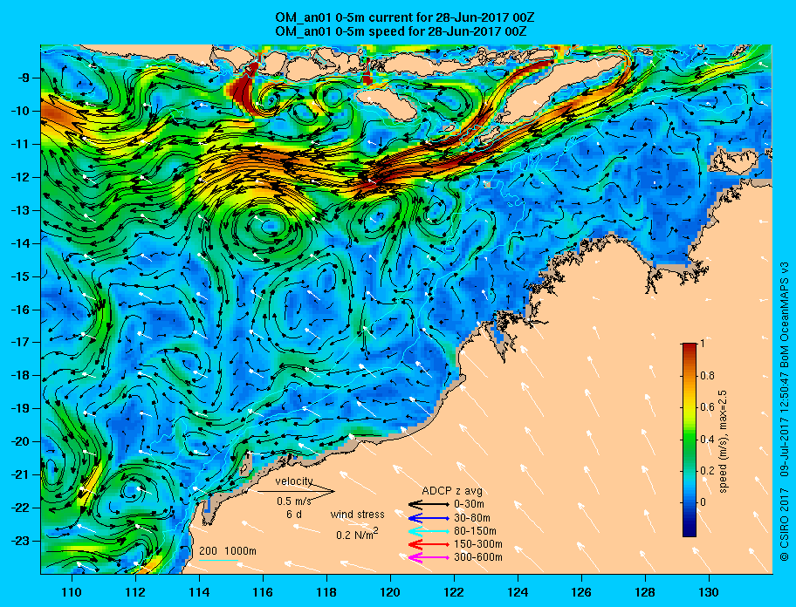
Task: Click the '6 d' legend text
Action: click(x=294, y=514)
